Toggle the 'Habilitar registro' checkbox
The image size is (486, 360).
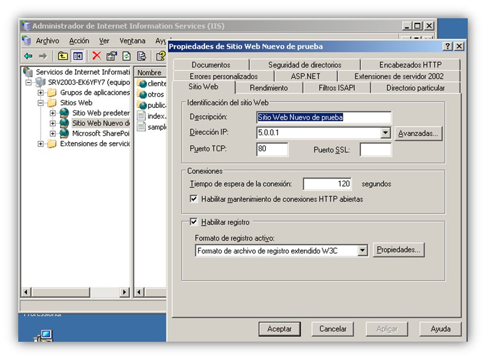194,222
